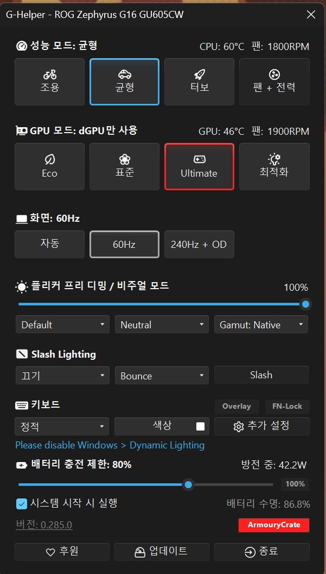Click the 버전: 0.285.0 version link
The width and height of the screenshot is (326, 574).
tap(44, 525)
